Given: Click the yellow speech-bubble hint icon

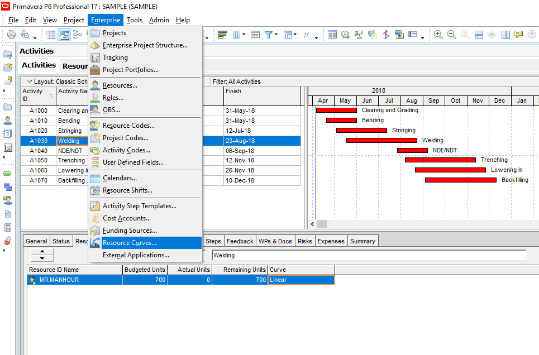Looking at the screenshot, I should tap(518, 35).
